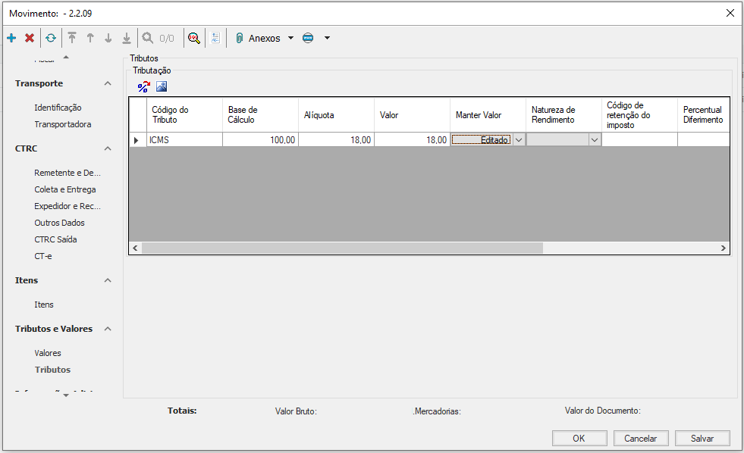This screenshot has width=744, height=453.
Task: Click the Cancelar button
Action: 641,439
